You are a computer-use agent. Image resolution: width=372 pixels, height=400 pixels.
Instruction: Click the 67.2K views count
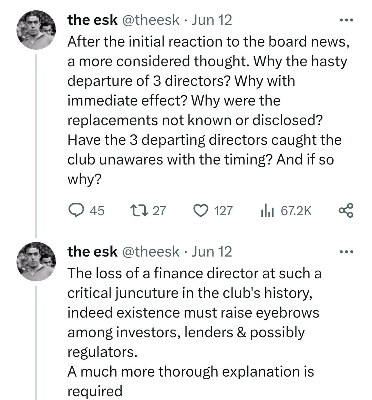pos(296,210)
